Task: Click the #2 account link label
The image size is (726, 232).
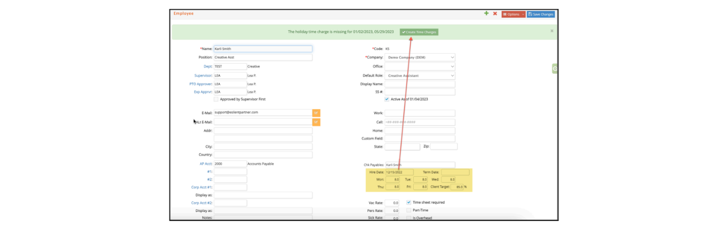Action: 210,179
